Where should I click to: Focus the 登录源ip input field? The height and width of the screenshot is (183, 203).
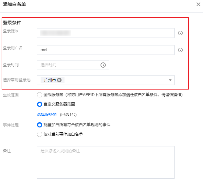tap(105, 33)
